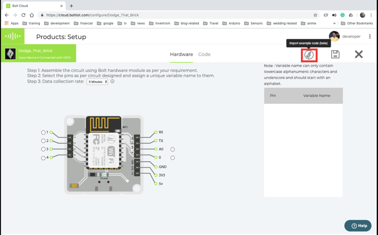
Task: Open the google bookmarks folder
Action: [x=105, y=23]
